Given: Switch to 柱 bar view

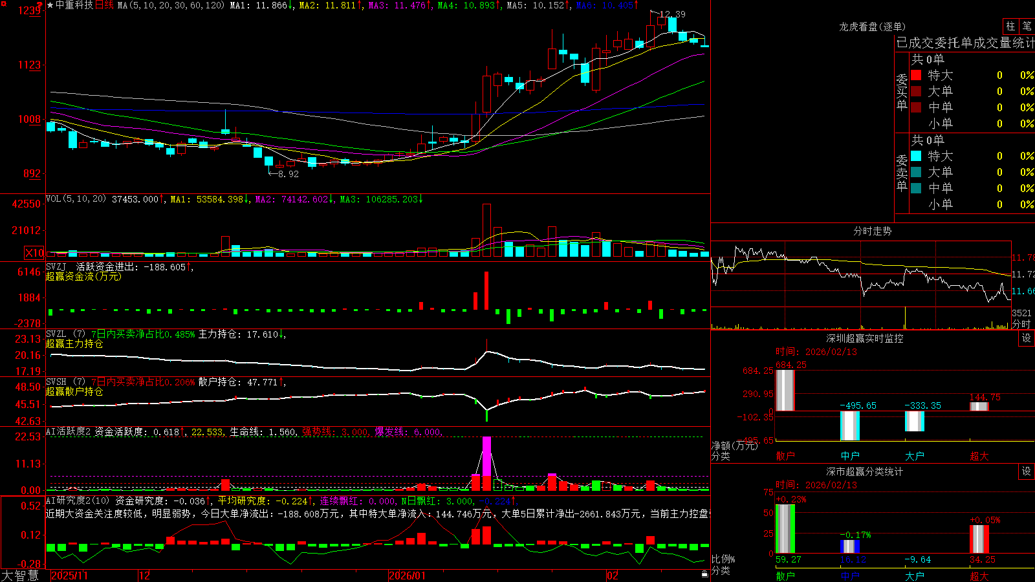Looking at the screenshot, I should coord(1010,26).
